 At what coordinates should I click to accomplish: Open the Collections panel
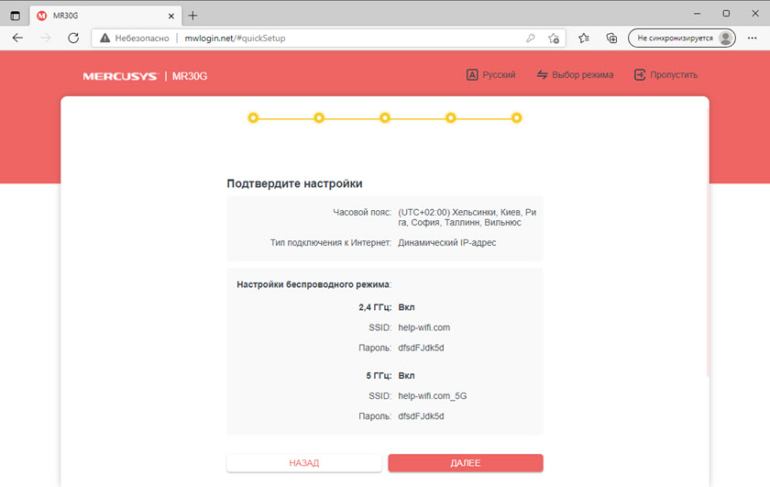pos(611,39)
